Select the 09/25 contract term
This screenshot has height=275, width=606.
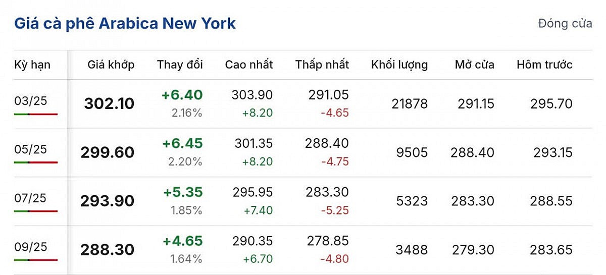(x=31, y=247)
